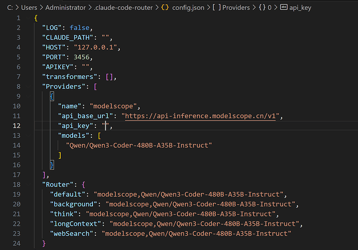358x250 pixels.
Task: Click the "APIKEY" key on line 6
Action: (58, 67)
